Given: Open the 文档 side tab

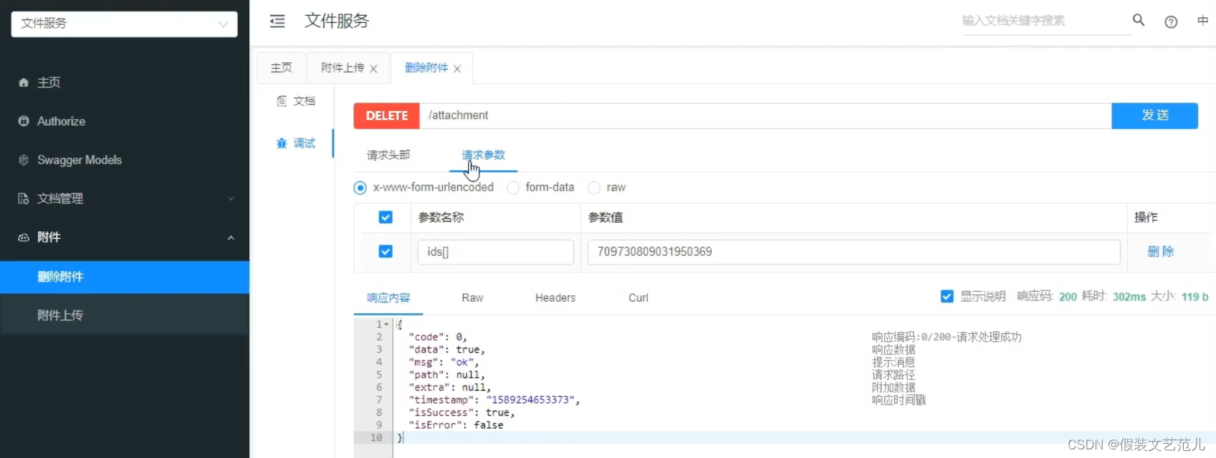Looking at the screenshot, I should (297, 101).
